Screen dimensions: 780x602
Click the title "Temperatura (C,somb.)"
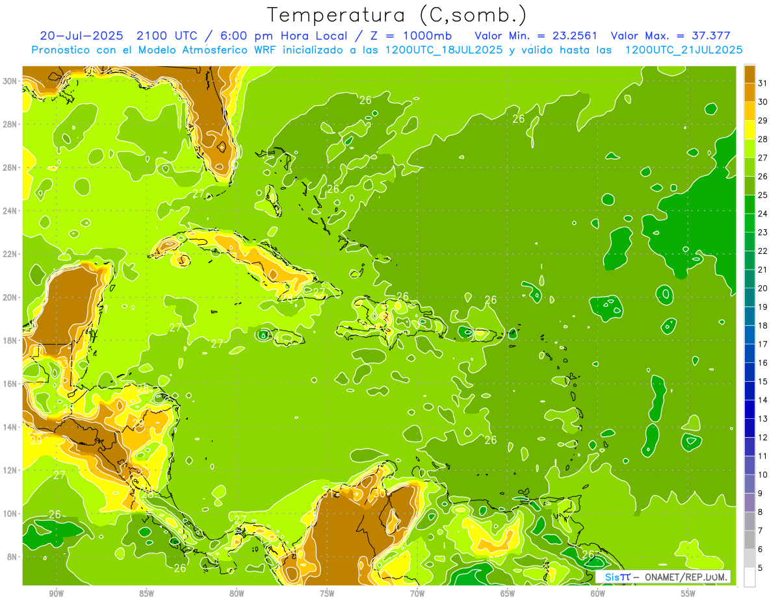pyautogui.click(x=397, y=15)
